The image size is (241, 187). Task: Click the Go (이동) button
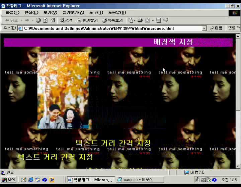[216, 28]
